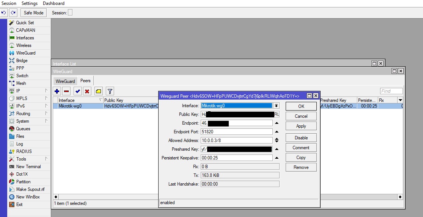This screenshot has height=217, width=423.
Task: Open filter funnel in Peers toolbar
Action: 110,91
